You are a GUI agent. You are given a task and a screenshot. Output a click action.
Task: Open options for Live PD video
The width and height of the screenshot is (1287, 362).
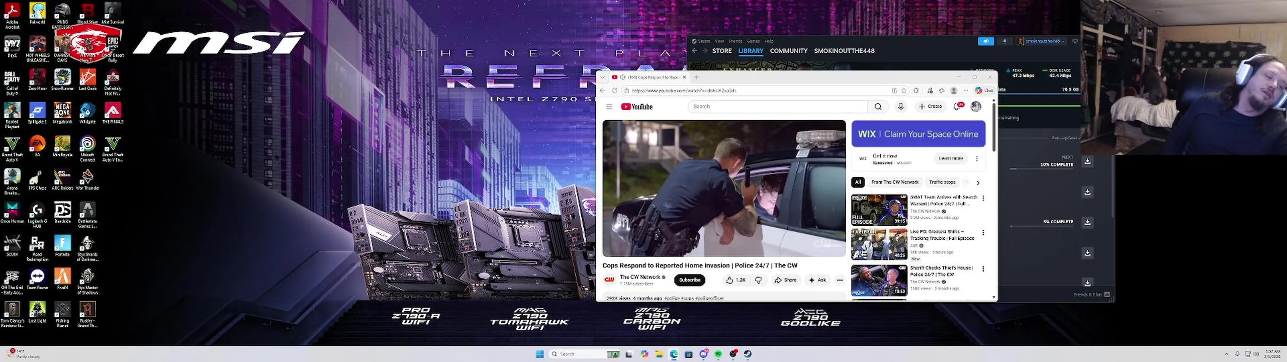[x=983, y=233]
